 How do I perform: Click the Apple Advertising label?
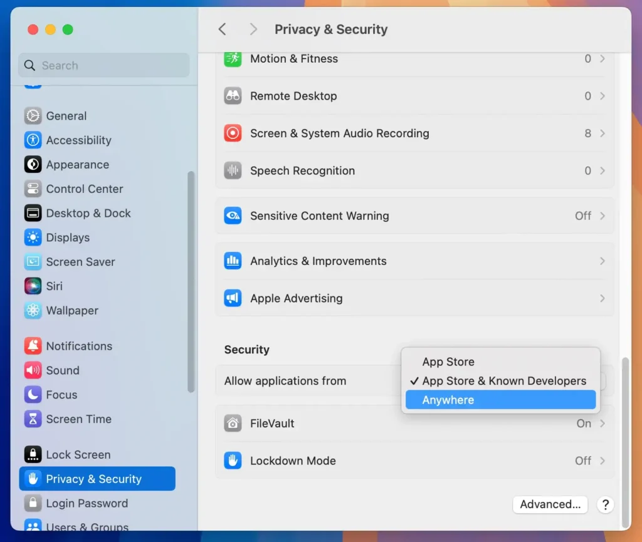[x=297, y=298]
